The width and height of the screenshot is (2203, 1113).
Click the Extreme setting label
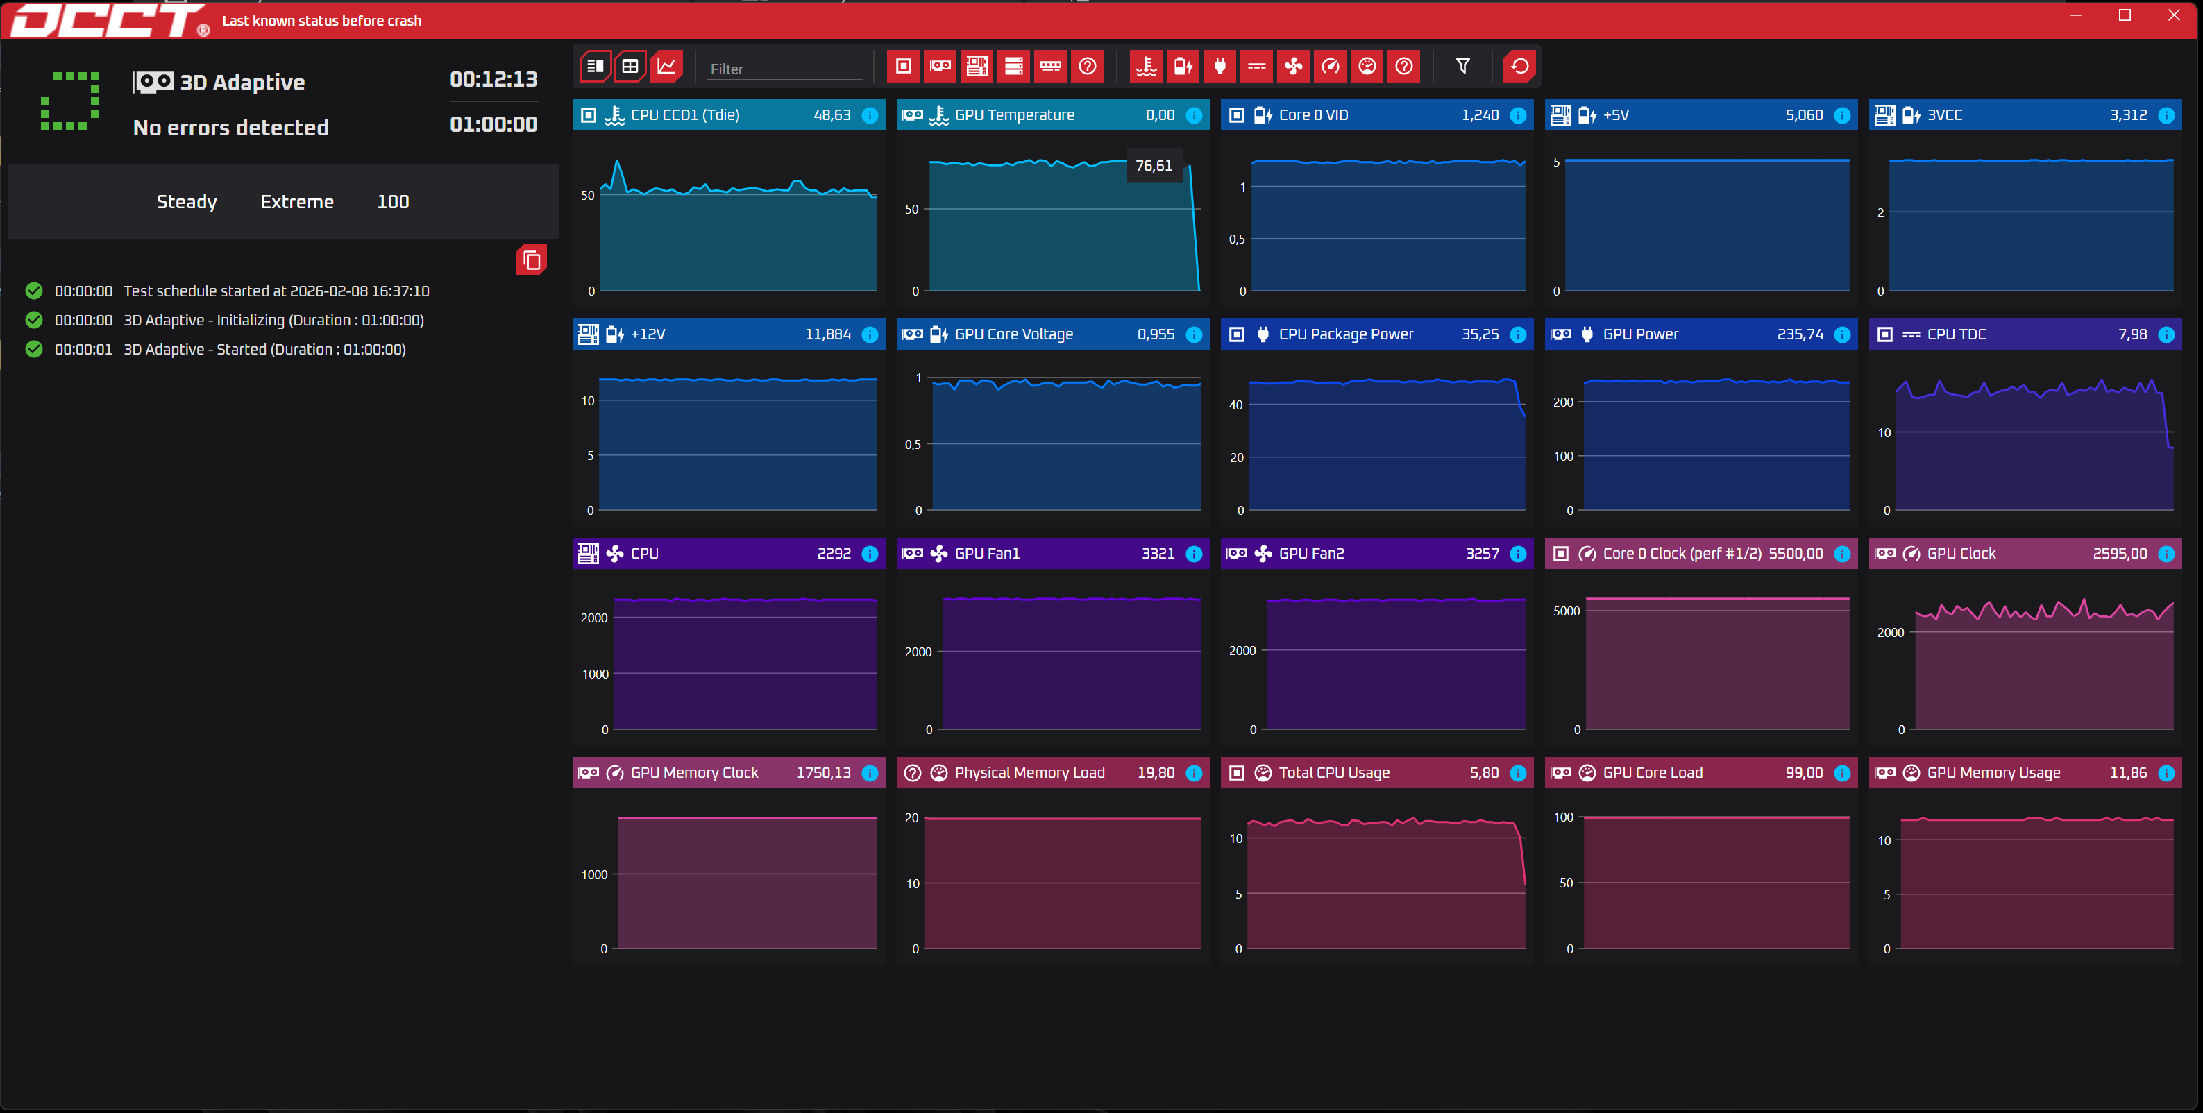297,202
